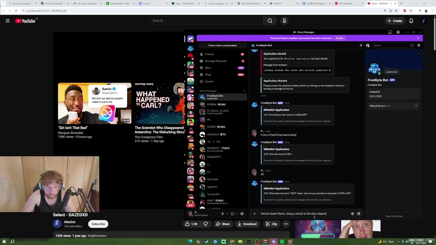Focus the YouTube search field

point(206,21)
